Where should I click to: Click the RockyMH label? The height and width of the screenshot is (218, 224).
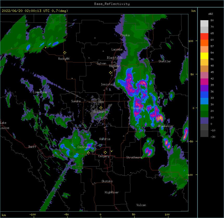coord(64,59)
